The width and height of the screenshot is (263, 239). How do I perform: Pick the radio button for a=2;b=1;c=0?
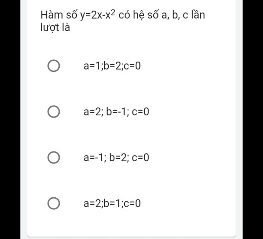point(54,203)
